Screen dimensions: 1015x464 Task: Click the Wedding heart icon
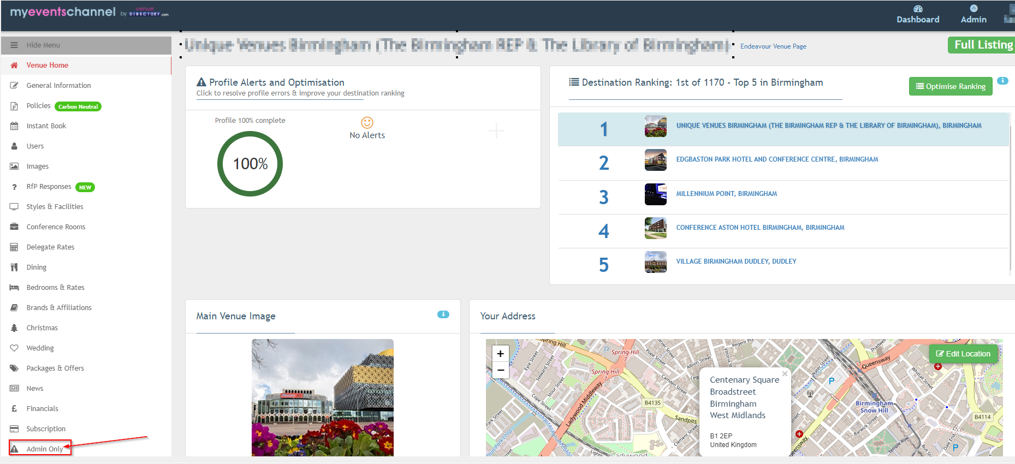(x=14, y=348)
